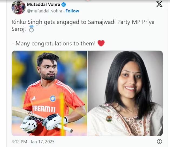This screenshot has height=147, width=170.
Task: Click the Indian flag pin badge
Action: [x=109, y=119]
